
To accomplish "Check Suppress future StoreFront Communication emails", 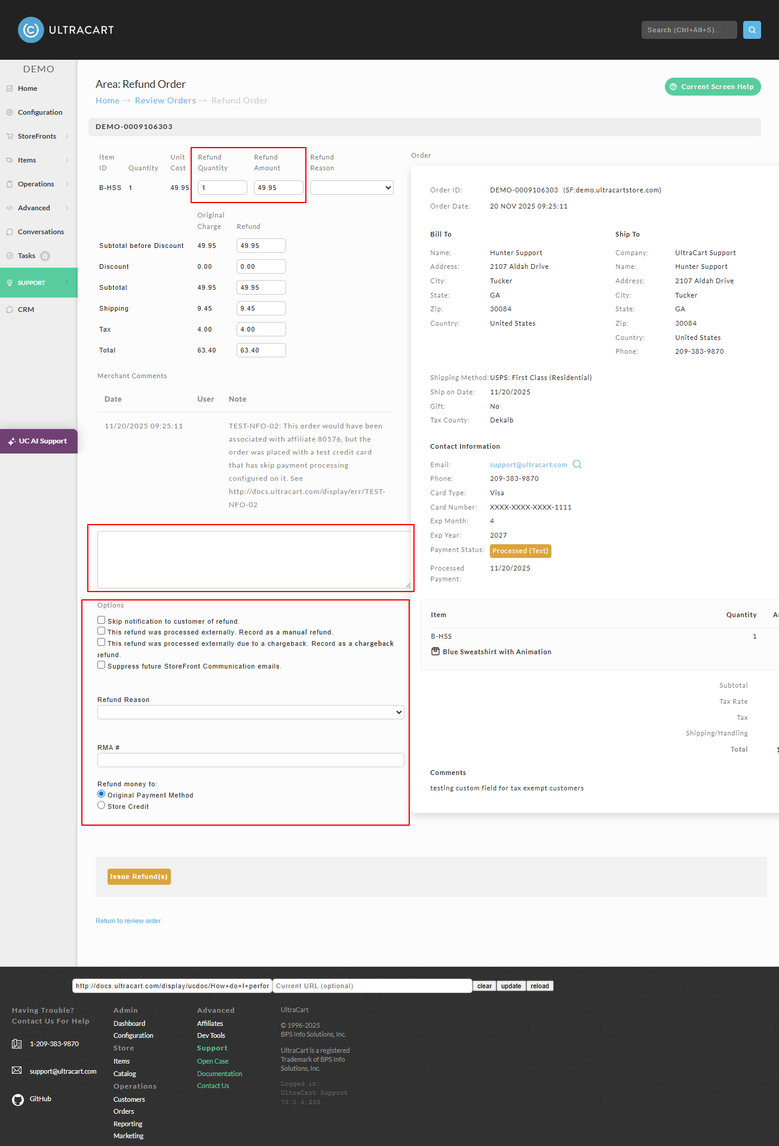I will 102,665.
